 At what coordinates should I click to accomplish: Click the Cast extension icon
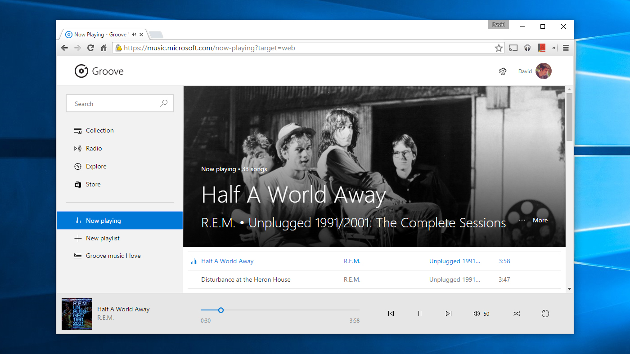[x=513, y=48]
